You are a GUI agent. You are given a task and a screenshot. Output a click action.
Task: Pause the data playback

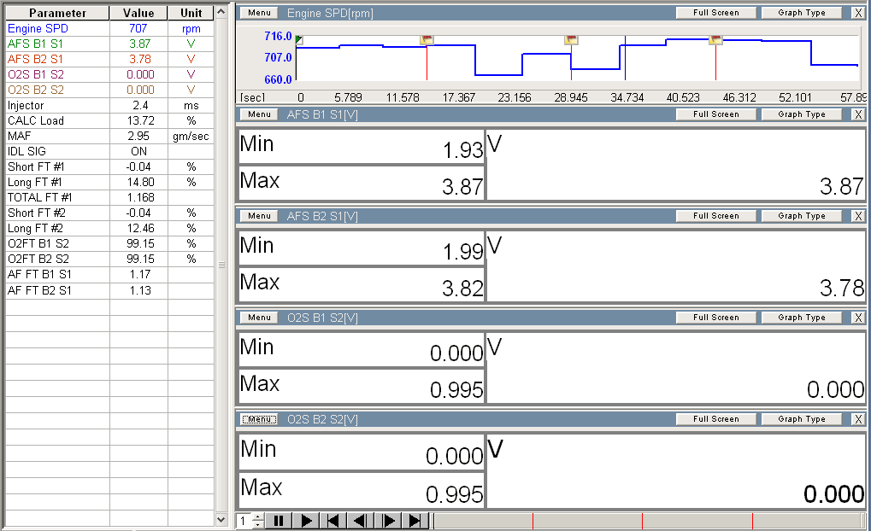(278, 521)
